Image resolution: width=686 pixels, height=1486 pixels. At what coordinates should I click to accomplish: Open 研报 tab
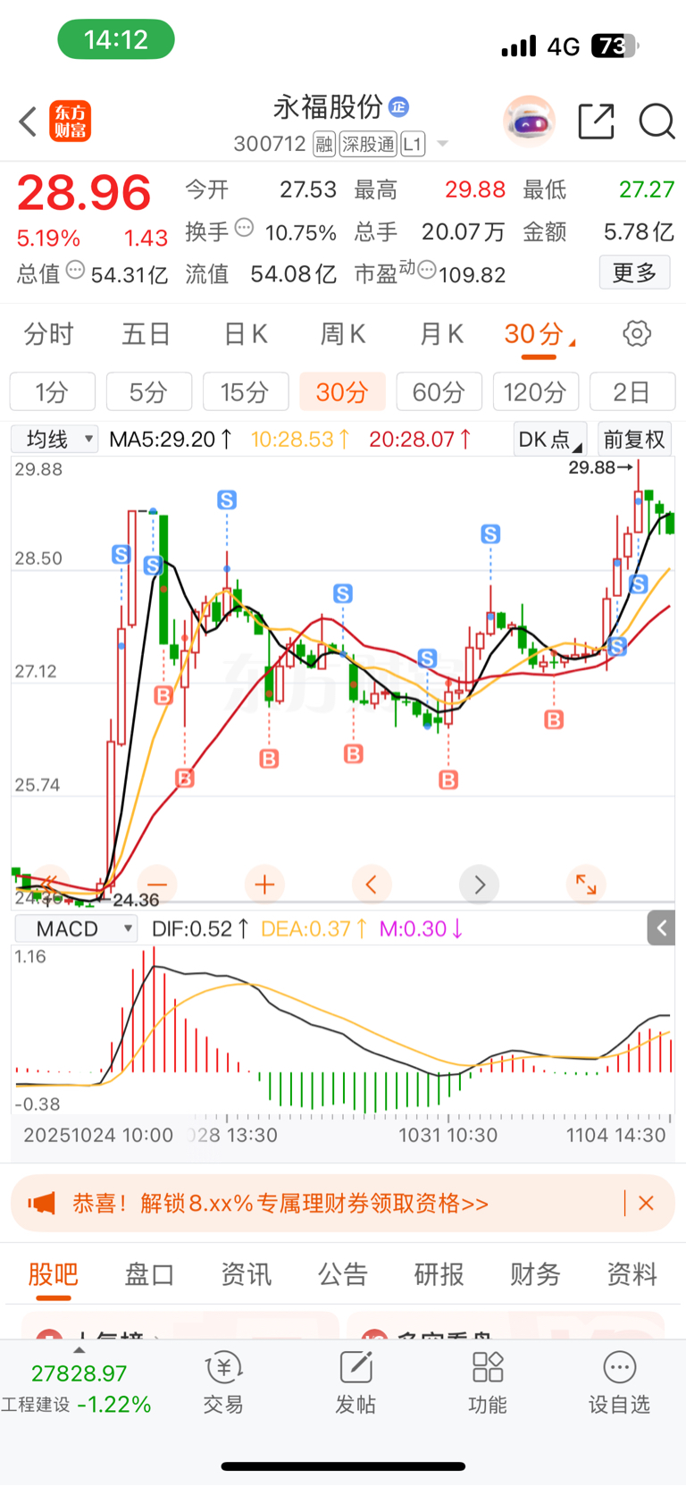tap(439, 1274)
